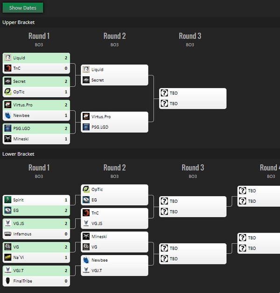Image resolution: width=280 pixels, height=293 pixels.
Task: Open Infamous team link in Lower Round 1
Action: pos(22,234)
